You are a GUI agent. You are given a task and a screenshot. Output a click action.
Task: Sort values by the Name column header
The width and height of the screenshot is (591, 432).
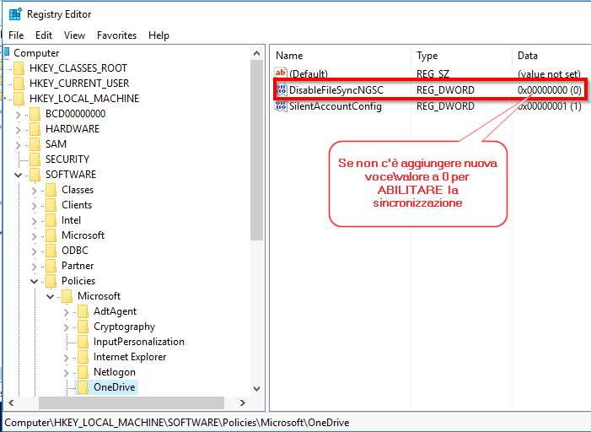point(341,56)
